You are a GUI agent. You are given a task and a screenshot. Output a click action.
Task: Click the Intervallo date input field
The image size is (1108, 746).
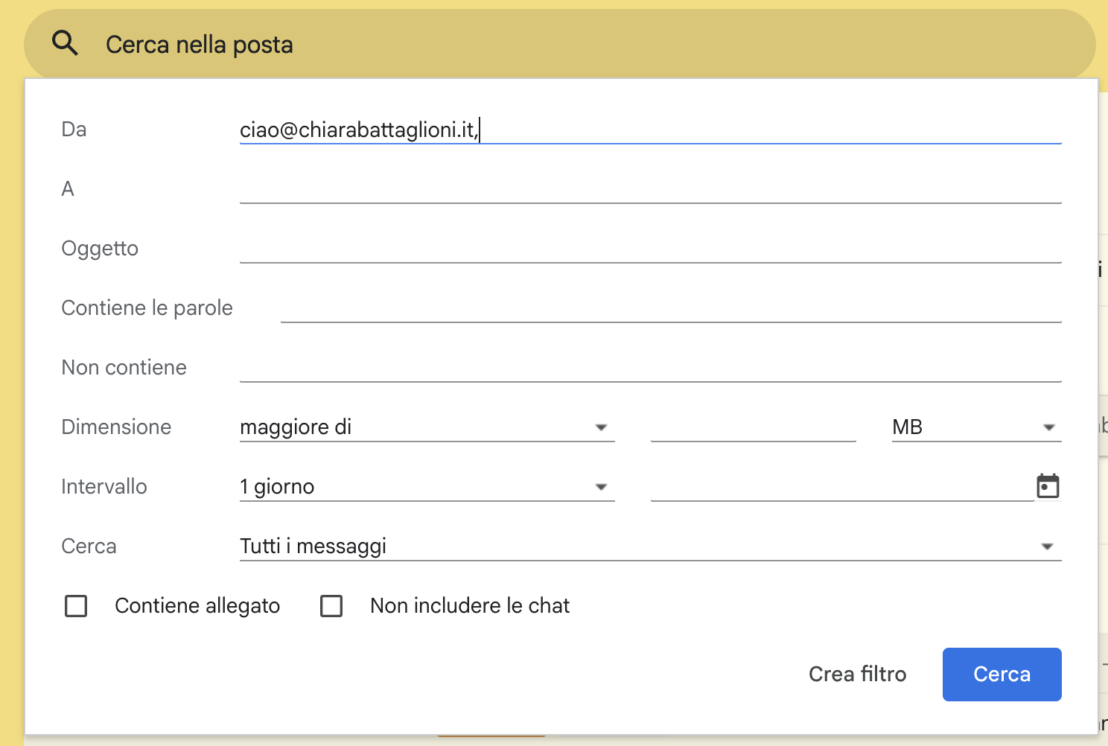point(841,487)
